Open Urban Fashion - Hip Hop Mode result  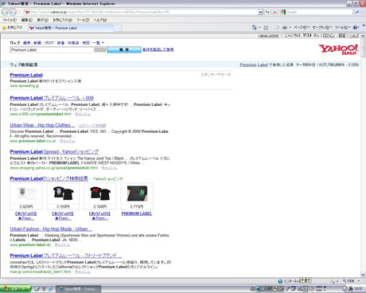pos(51,229)
